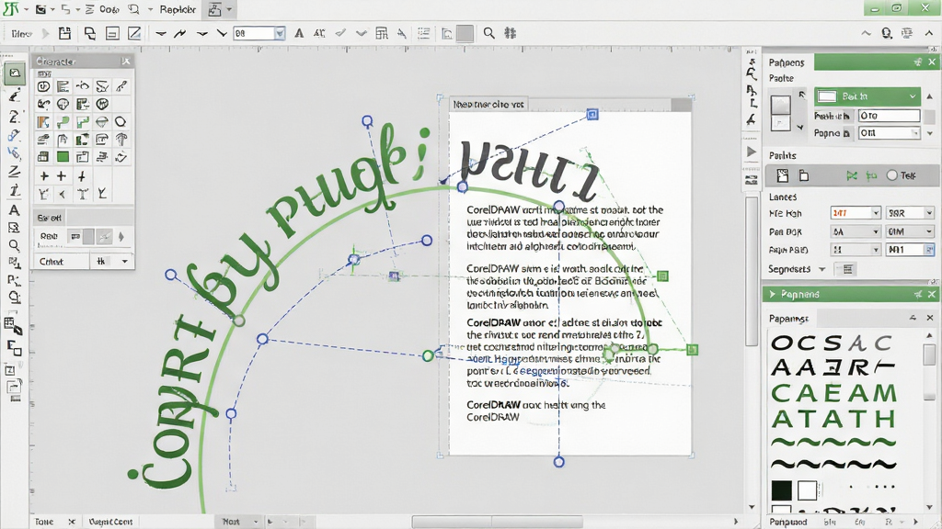This screenshot has width=942, height=529.
Task: Click the list icon next to Segndsets
Action: click(847, 269)
